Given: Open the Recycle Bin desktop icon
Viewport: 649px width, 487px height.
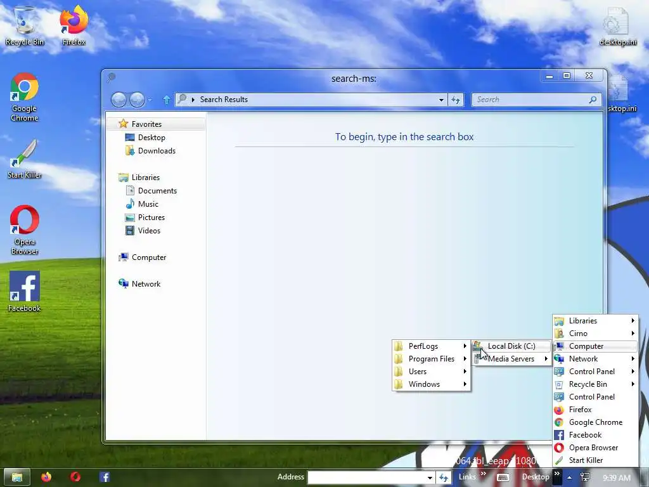Looking at the screenshot, I should (x=25, y=25).
